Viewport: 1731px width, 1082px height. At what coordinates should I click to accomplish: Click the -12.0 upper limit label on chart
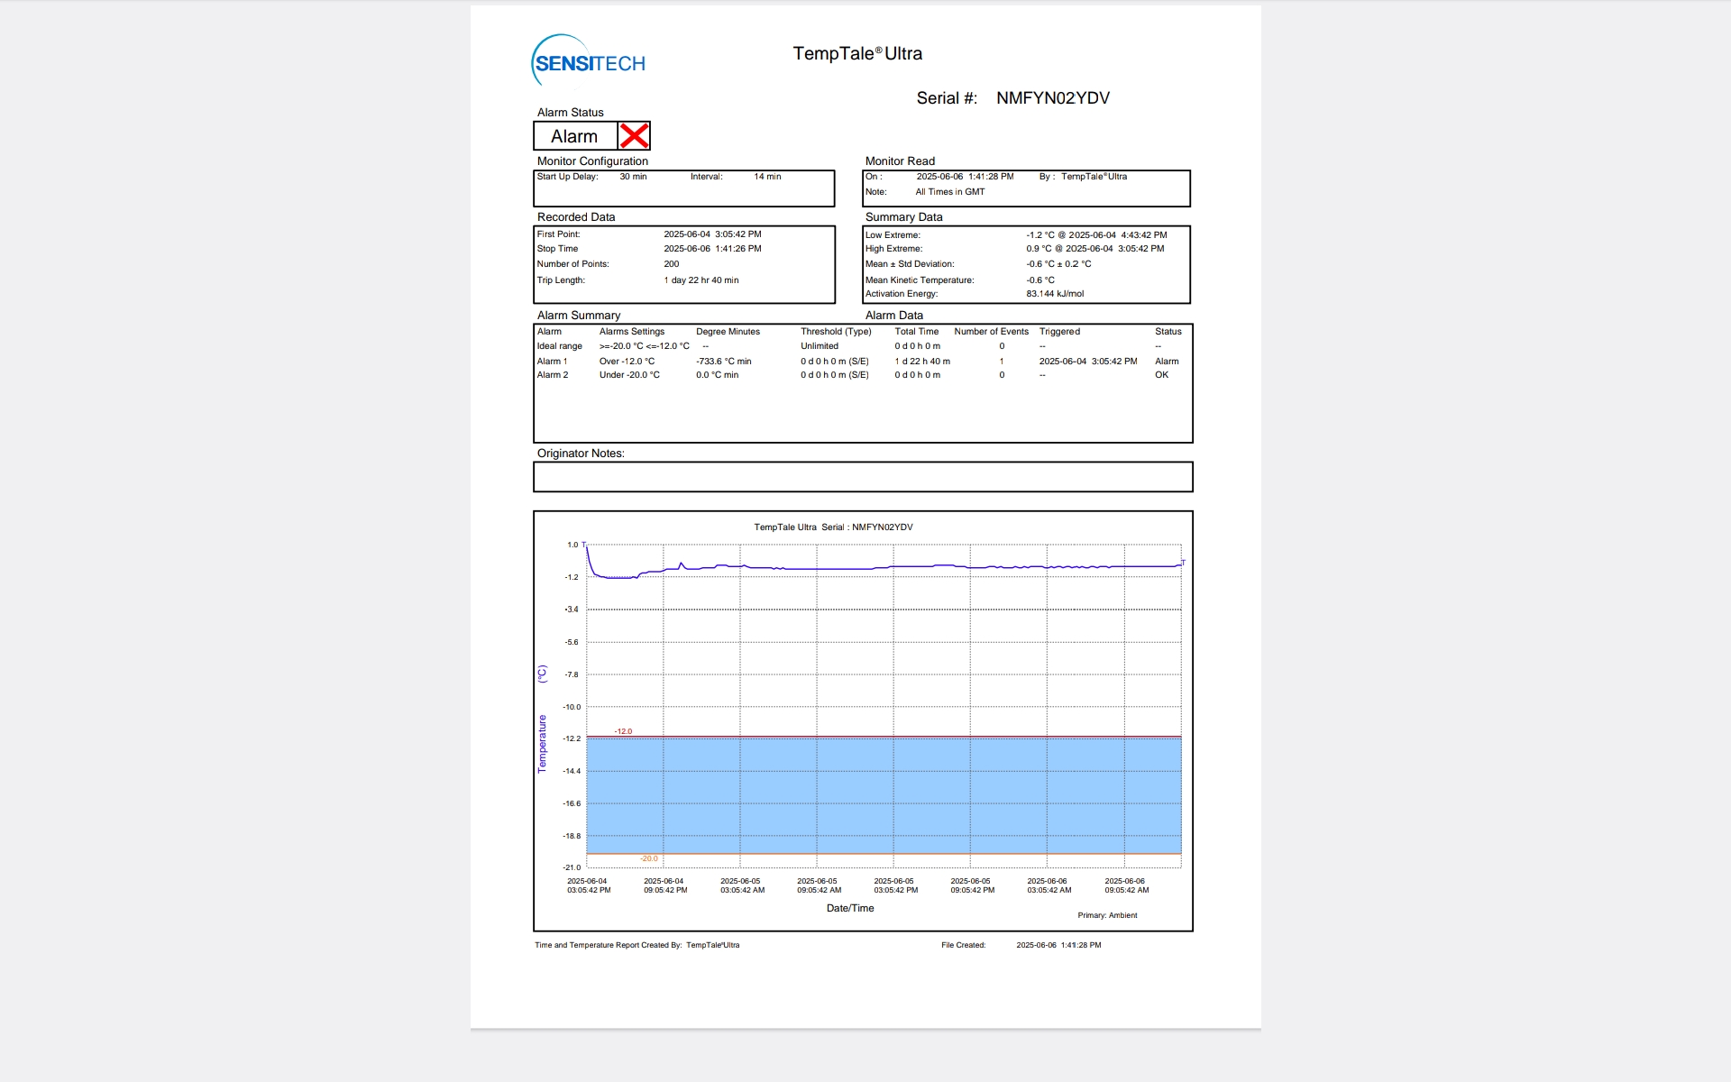pyautogui.click(x=623, y=731)
